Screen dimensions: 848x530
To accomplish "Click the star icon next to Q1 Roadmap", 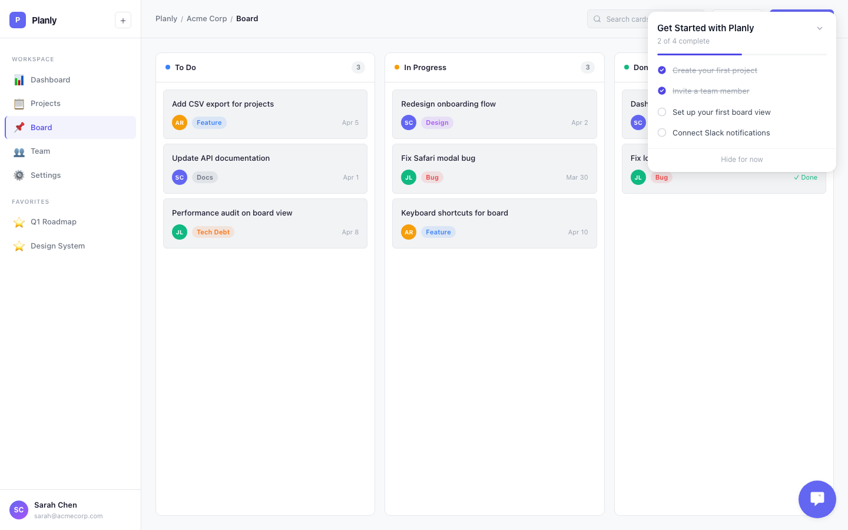I will (19, 222).
